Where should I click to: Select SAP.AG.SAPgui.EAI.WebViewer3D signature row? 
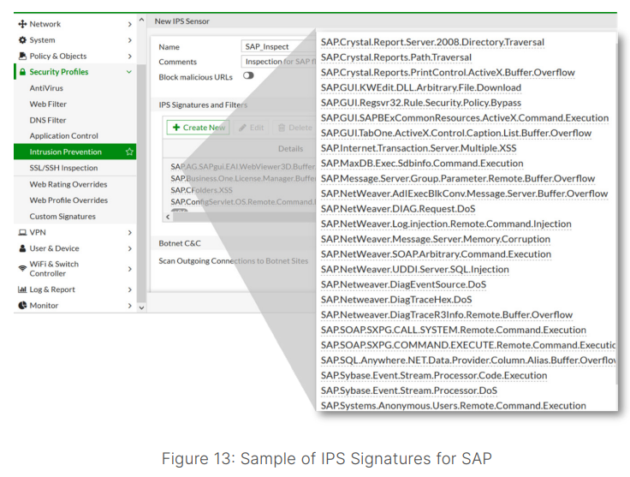tap(243, 167)
